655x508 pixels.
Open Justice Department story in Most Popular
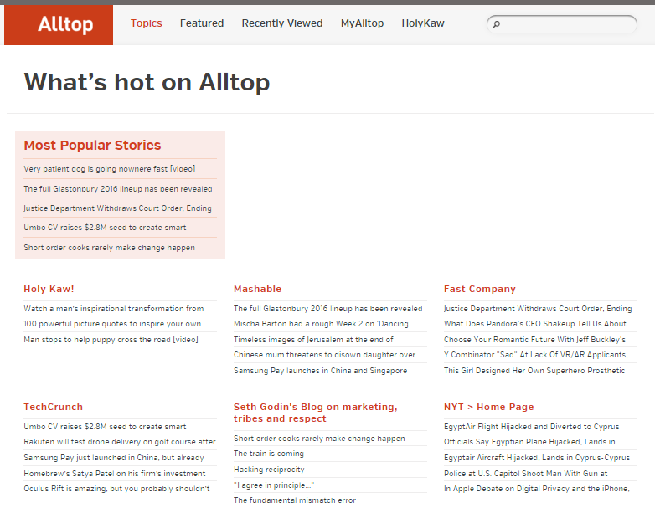click(x=117, y=208)
